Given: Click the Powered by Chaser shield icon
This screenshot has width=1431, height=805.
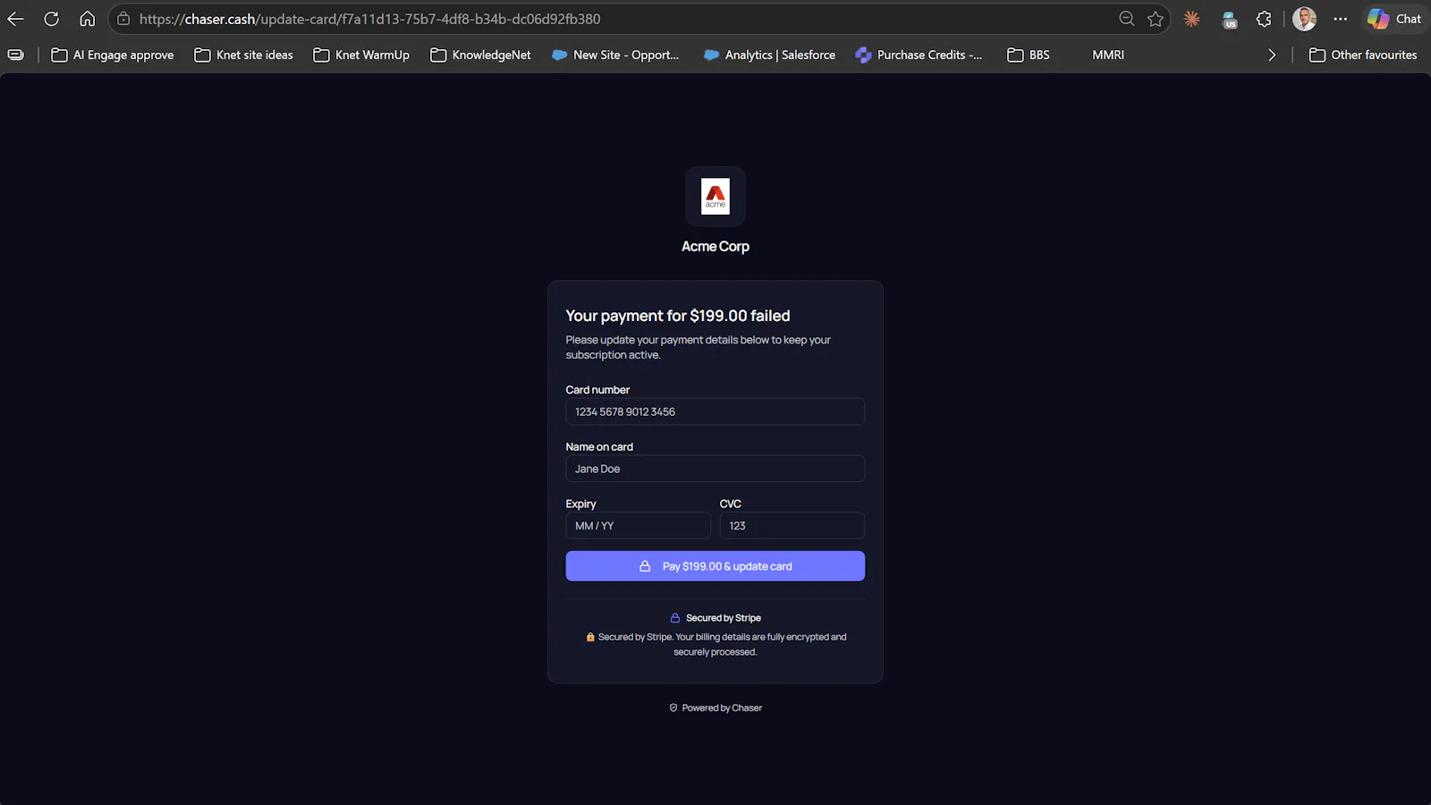Looking at the screenshot, I should (673, 708).
